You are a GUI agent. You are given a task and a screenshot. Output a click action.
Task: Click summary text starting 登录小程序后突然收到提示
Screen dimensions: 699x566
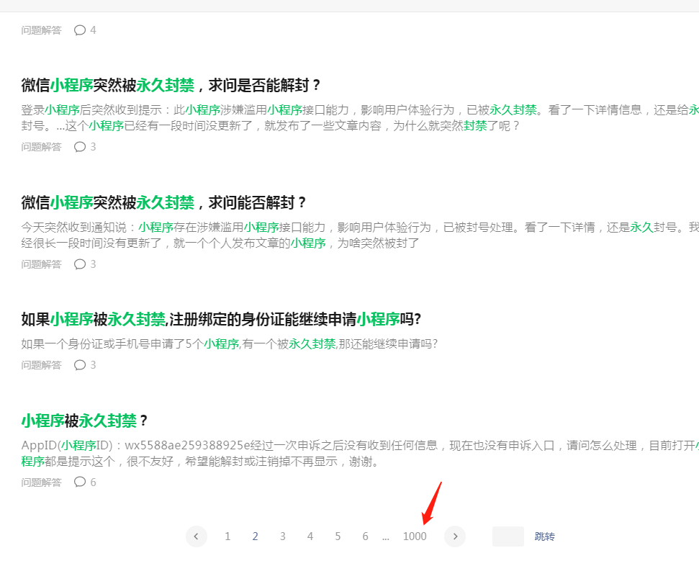360,118
